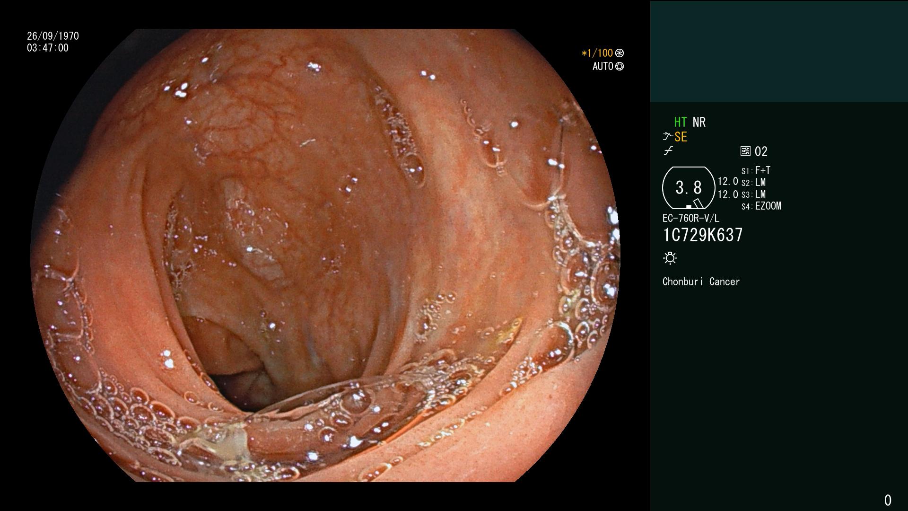
Task: Click the counter 0 at bottom right
Action: coord(888,500)
